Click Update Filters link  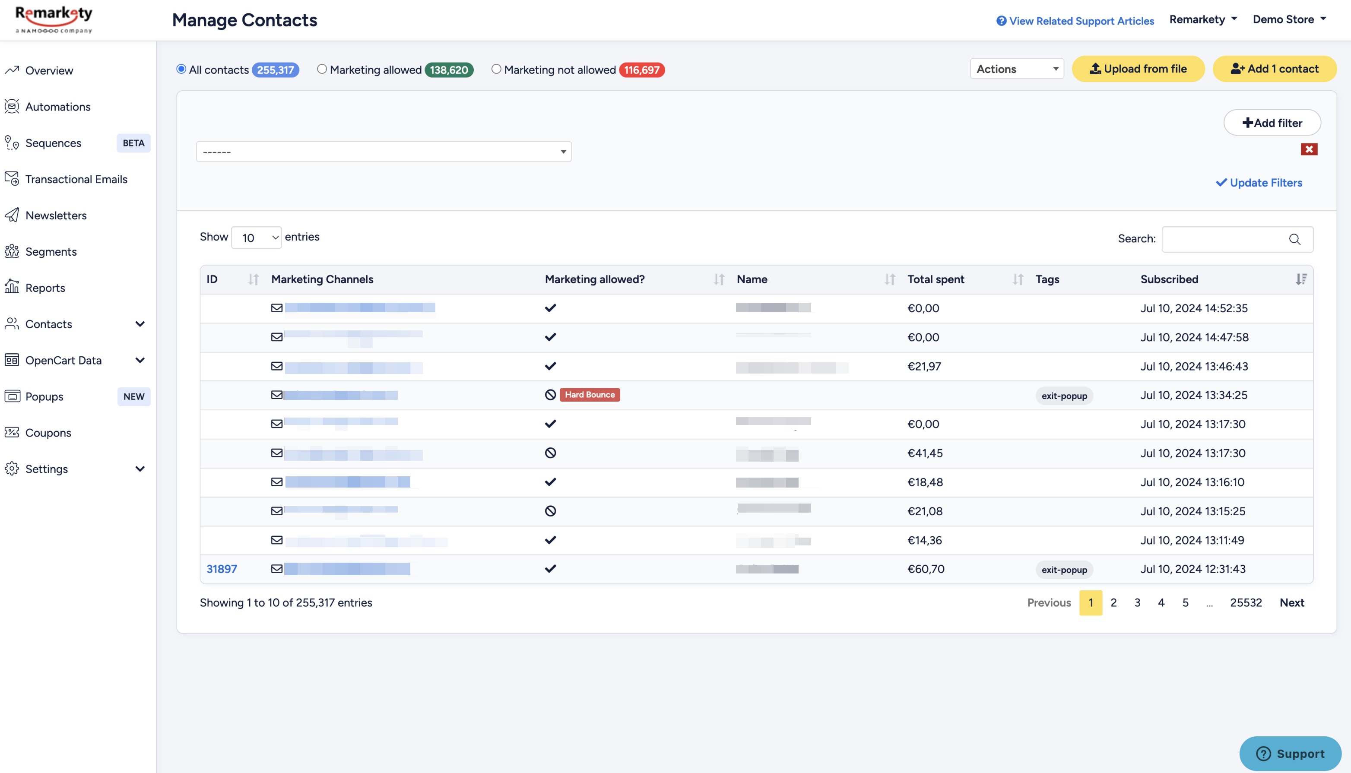point(1259,183)
